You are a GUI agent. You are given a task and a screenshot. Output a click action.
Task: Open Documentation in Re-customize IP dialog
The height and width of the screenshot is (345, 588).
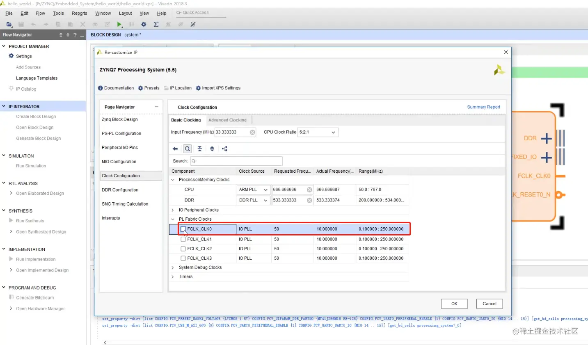pos(116,88)
